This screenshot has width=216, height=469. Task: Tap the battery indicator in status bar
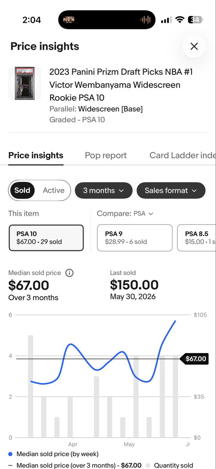point(195,20)
